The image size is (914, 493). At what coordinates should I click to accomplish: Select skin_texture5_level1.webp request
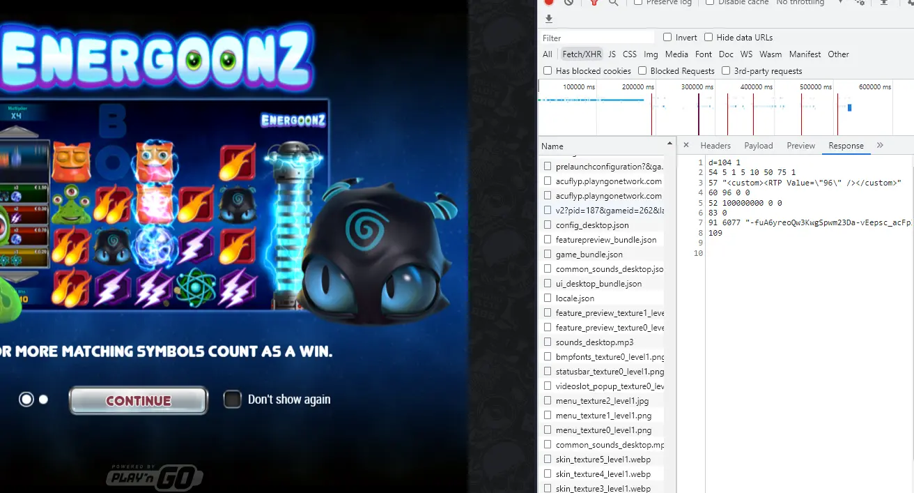(603, 459)
